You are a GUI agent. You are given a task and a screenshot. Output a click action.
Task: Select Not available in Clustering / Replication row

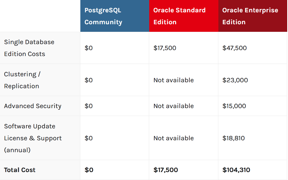[173, 80]
